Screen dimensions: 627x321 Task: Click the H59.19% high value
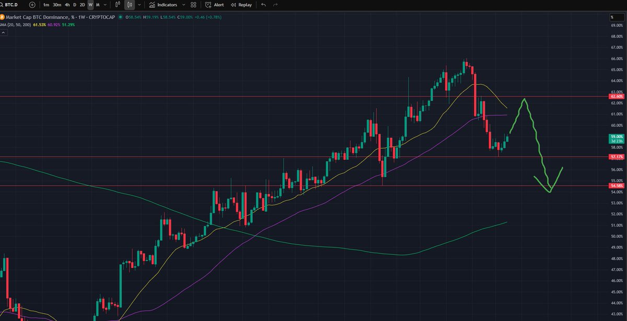[150, 17]
